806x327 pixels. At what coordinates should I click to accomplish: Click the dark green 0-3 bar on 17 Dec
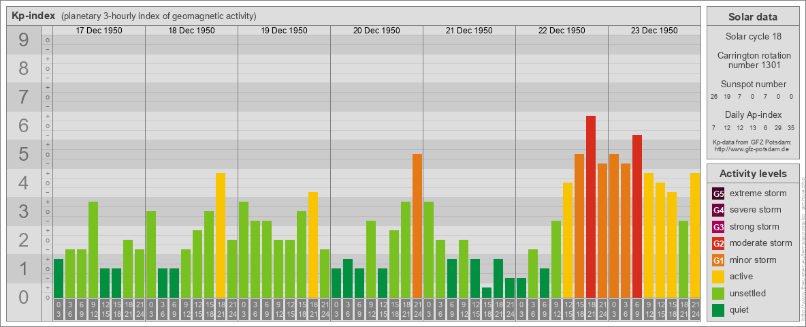tap(59, 278)
